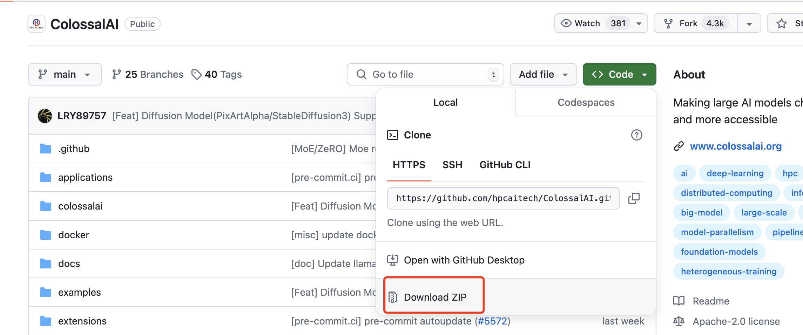Open the applications folder name
This screenshot has width=803, height=335.
pos(85,177)
